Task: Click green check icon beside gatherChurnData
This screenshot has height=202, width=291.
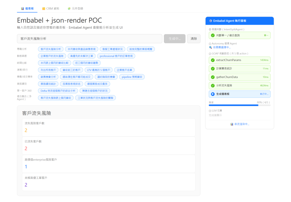Action: click(213, 77)
